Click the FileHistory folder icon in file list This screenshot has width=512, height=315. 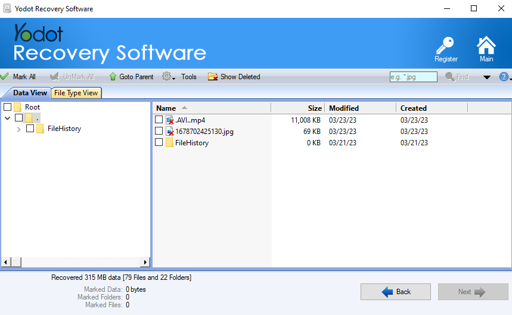(169, 142)
